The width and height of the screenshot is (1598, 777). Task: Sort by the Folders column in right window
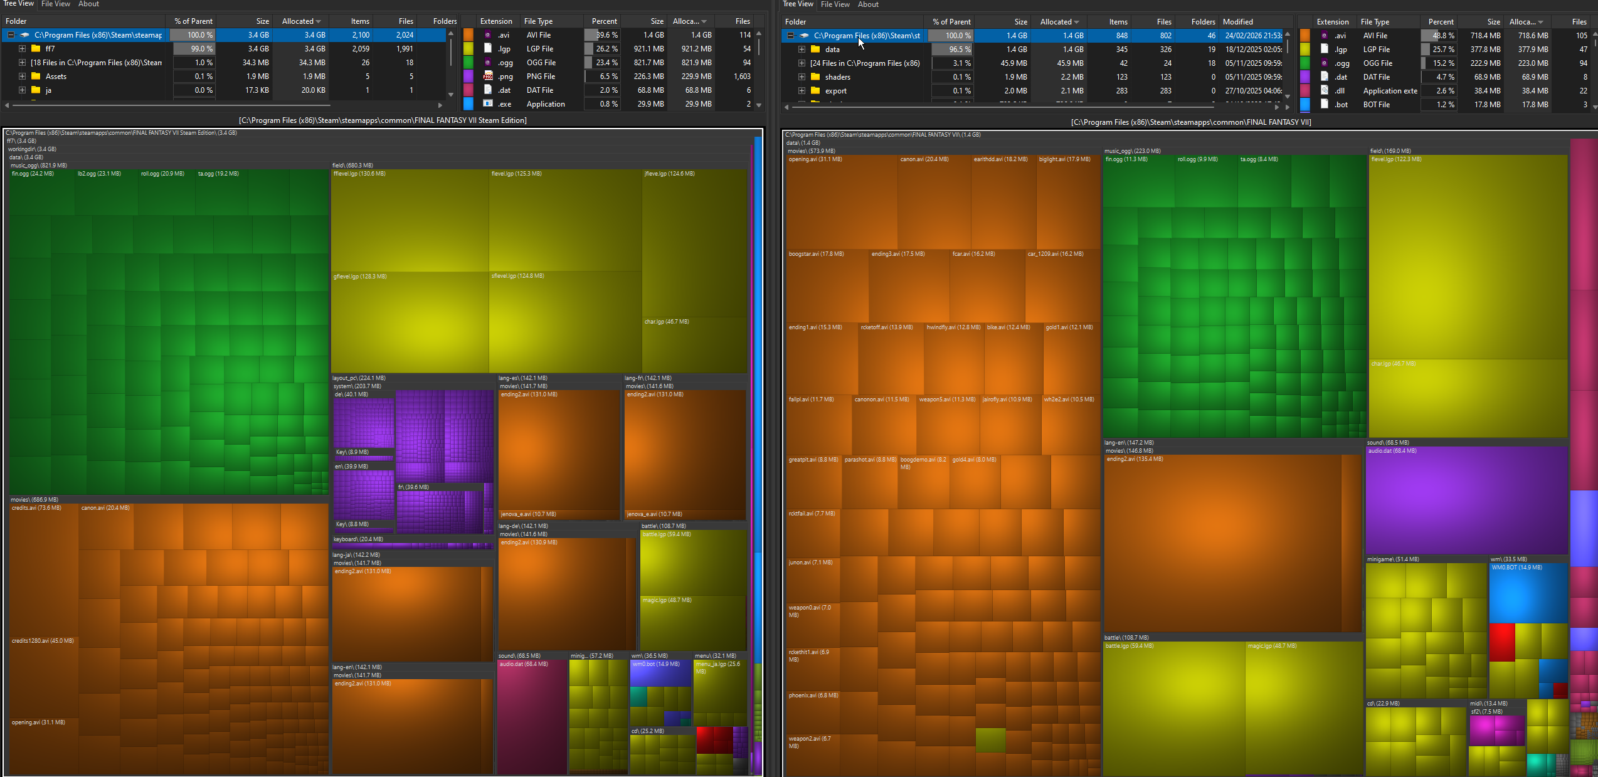1202,22
